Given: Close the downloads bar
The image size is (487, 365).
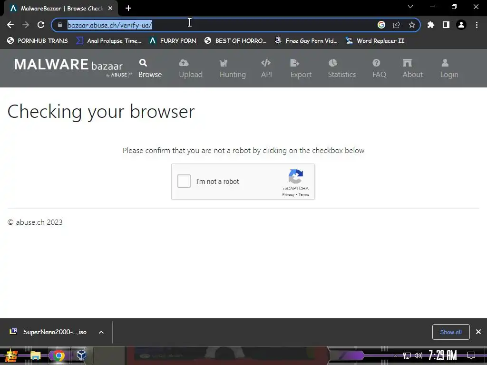Looking at the screenshot, I should point(478,332).
